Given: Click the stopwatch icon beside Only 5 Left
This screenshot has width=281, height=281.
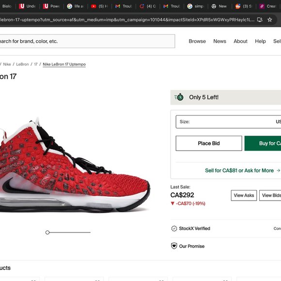Looking at the screenshot, I should [179, 97].
